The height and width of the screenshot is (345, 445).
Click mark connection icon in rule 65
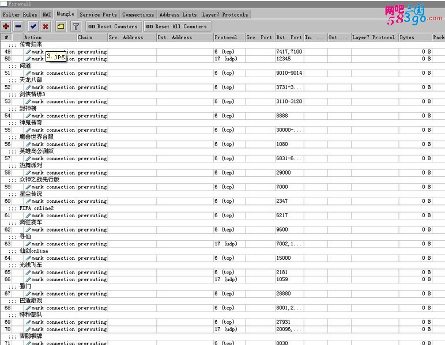click(x=28, y=272)
